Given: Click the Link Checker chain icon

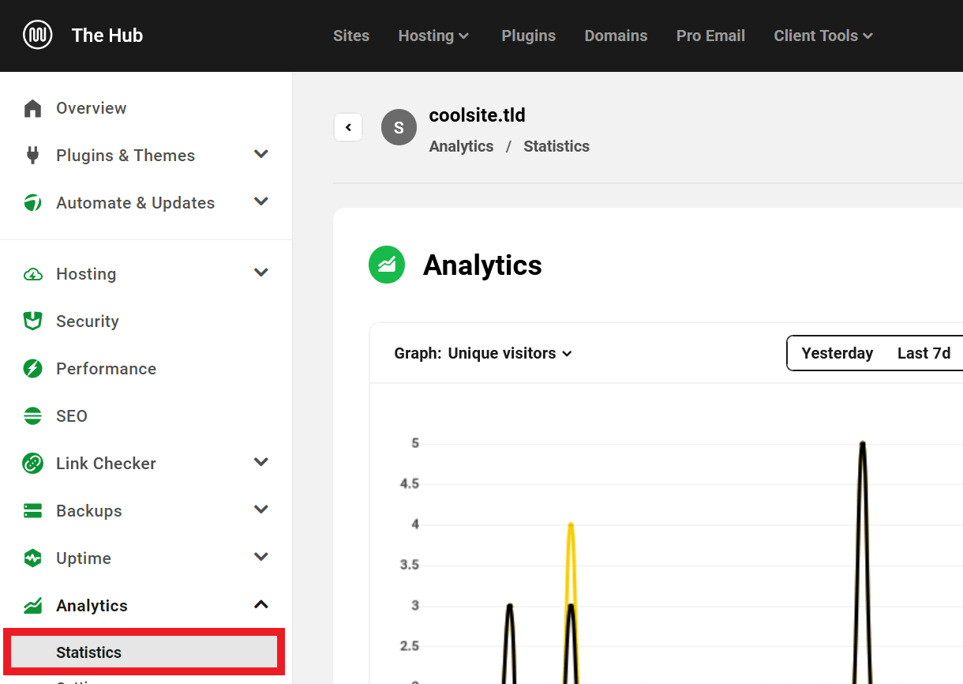Looking at the screenshot, I should [32, 464].
